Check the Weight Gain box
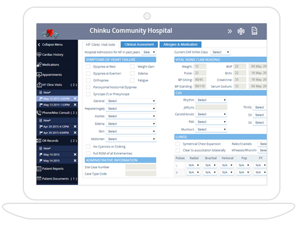The width and height of the screenshot is (299, 226). [x=132, y=67]
